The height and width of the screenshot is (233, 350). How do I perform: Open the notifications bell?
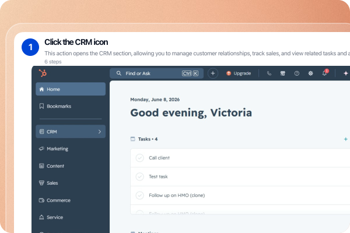pos(325,73)
